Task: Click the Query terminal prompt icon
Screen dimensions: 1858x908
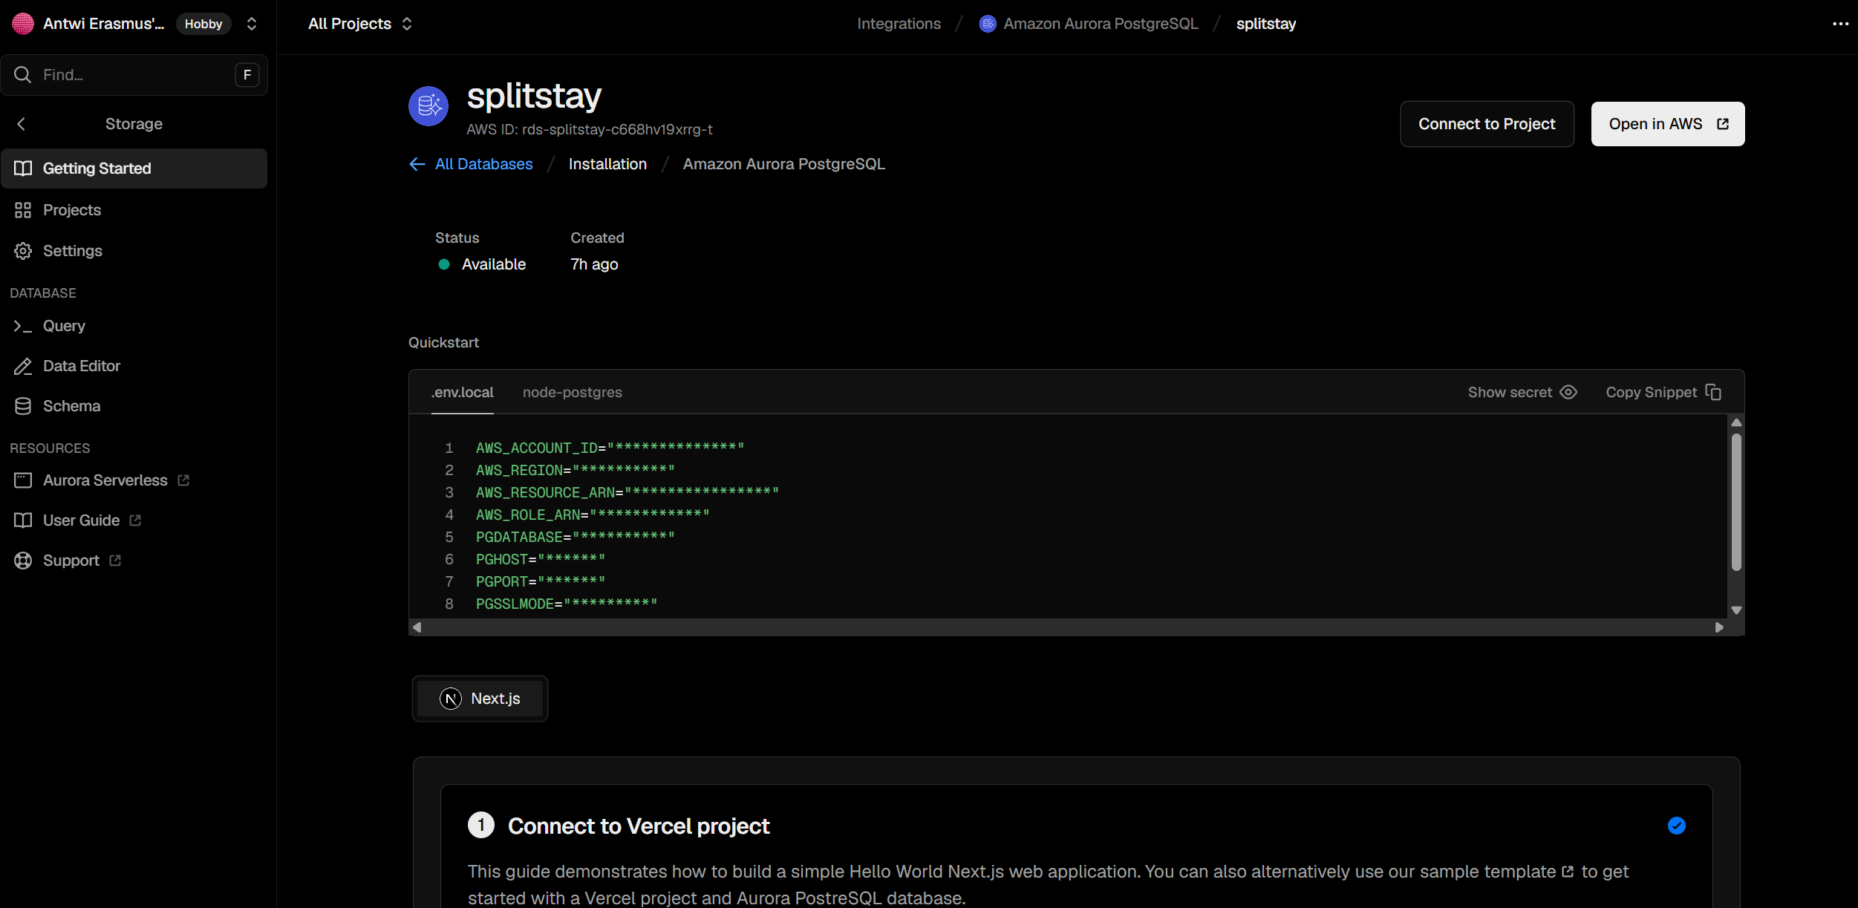Action: (x=23, y=326)
